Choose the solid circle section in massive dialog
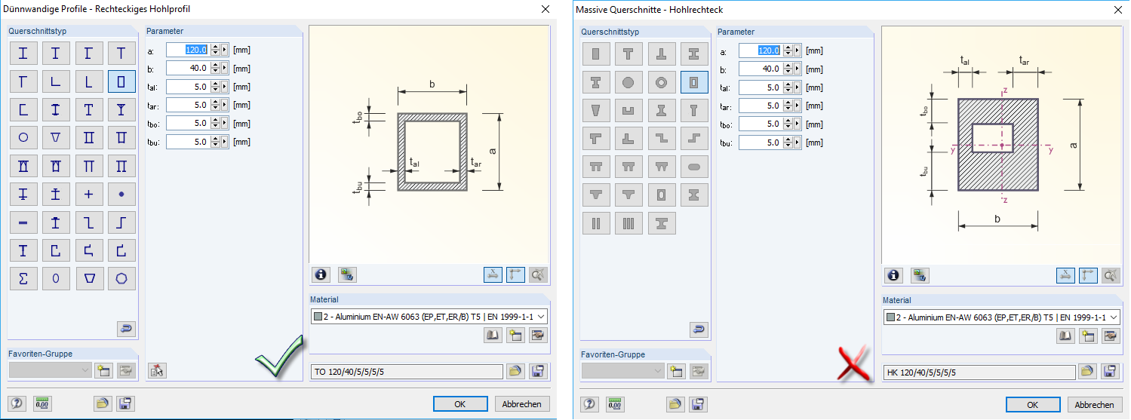 (629, 81)
